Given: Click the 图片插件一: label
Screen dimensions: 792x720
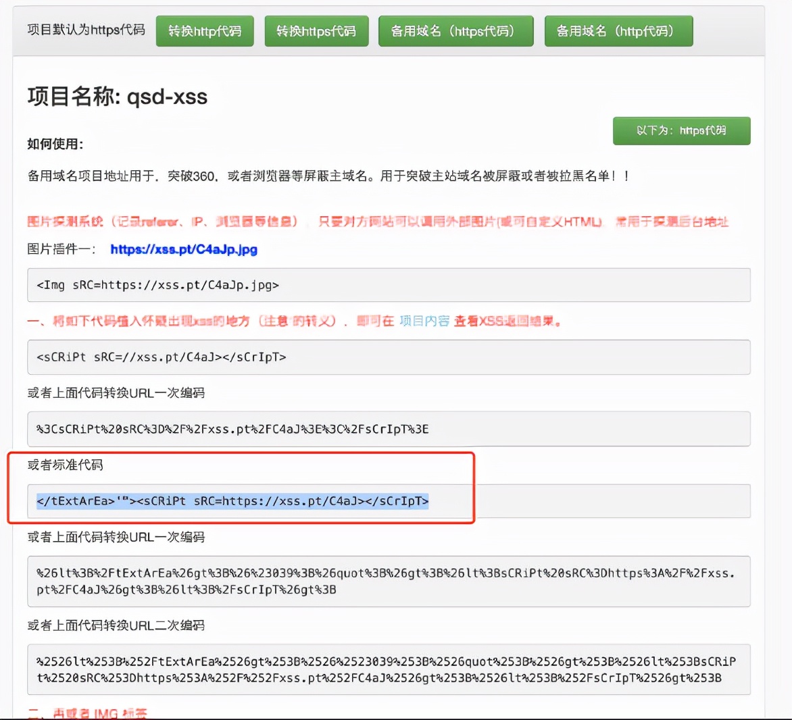Looking at the screenshot, I should tap(61, 249).
